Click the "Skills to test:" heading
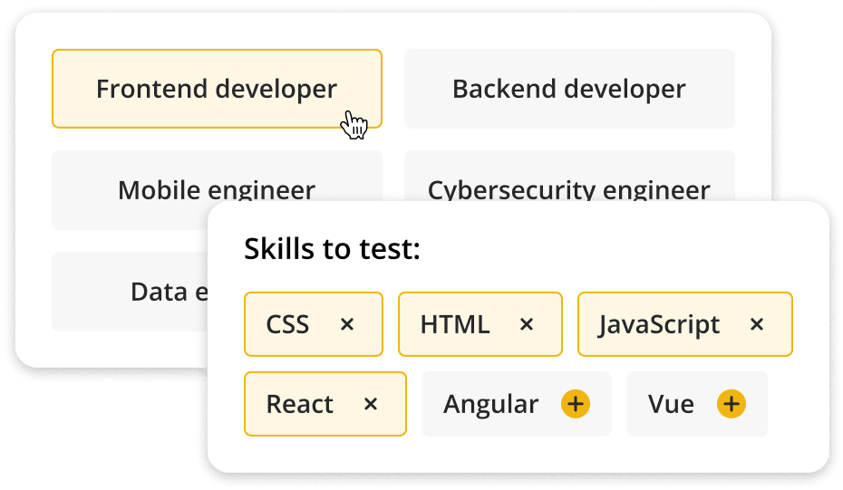 pos(332,249)
